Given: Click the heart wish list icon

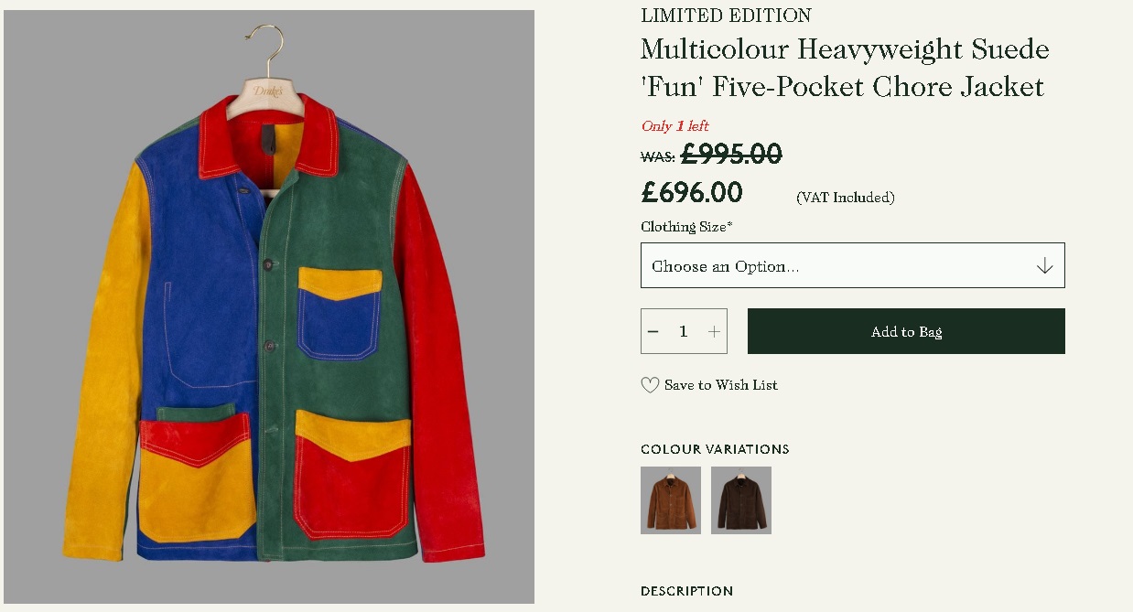Looking at the screenshot, I should (x=650, y=385).
